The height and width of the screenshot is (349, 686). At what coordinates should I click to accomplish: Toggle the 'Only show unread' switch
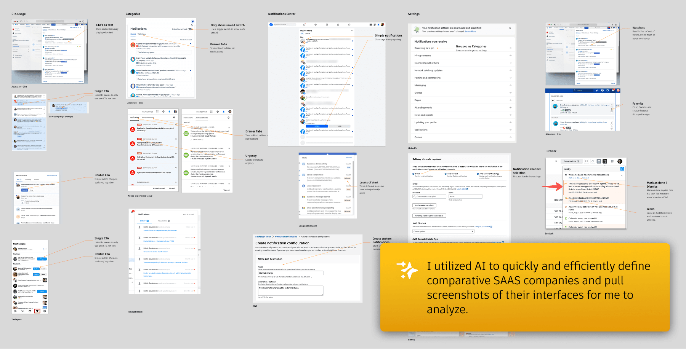pyautogui.click(x=189, y=29)
